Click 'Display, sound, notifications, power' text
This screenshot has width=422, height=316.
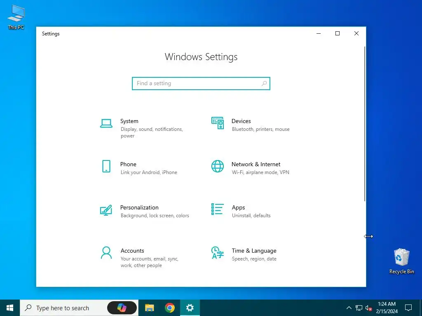click(152, 132)
